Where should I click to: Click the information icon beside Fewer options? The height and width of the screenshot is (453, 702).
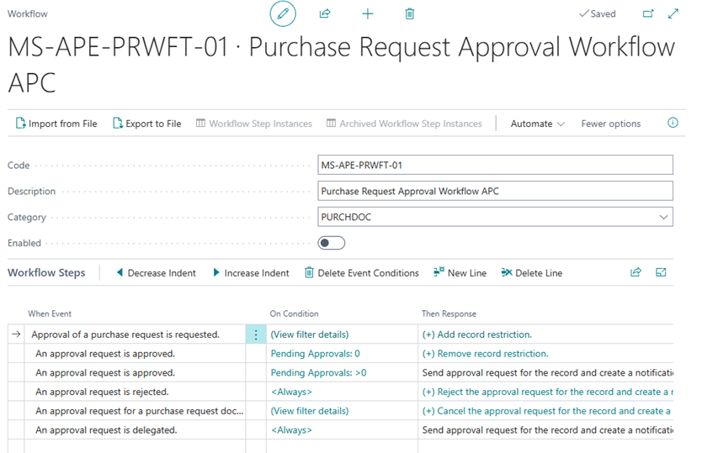click(x=673, y=123)
